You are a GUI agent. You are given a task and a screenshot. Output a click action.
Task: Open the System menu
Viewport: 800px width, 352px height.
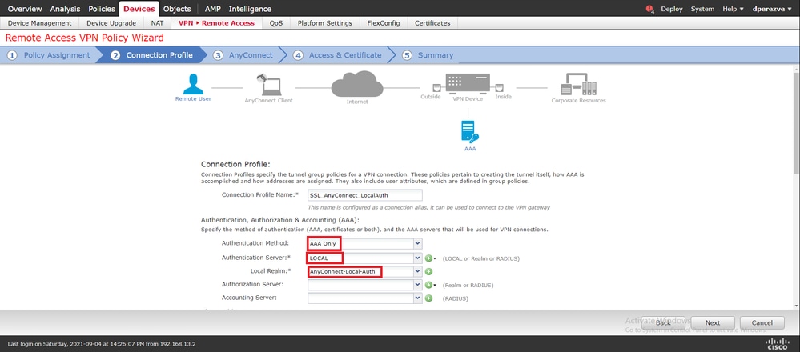[x=702, y=9]
